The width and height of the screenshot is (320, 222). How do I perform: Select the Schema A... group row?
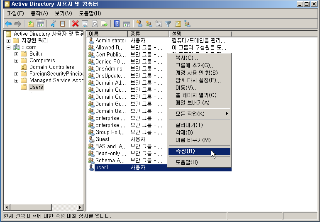[127, 160]
